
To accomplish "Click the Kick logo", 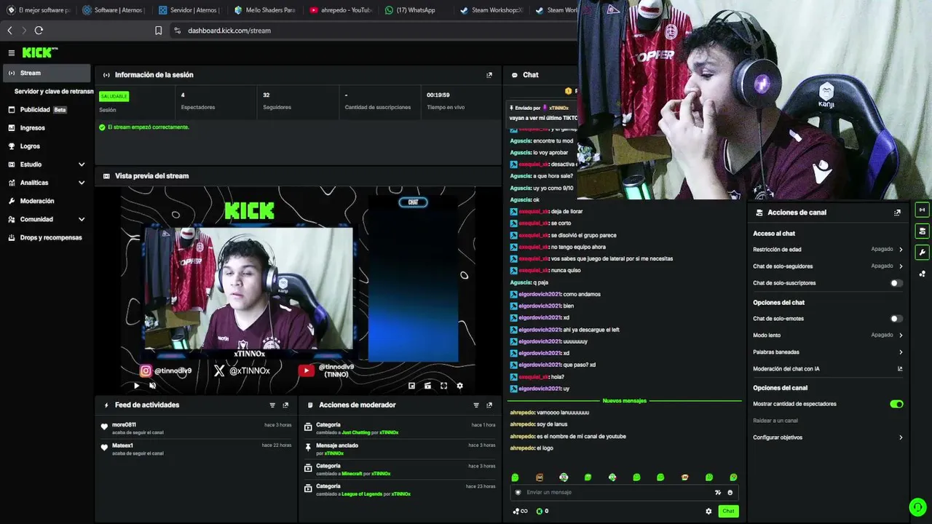I will coord(40,52).
